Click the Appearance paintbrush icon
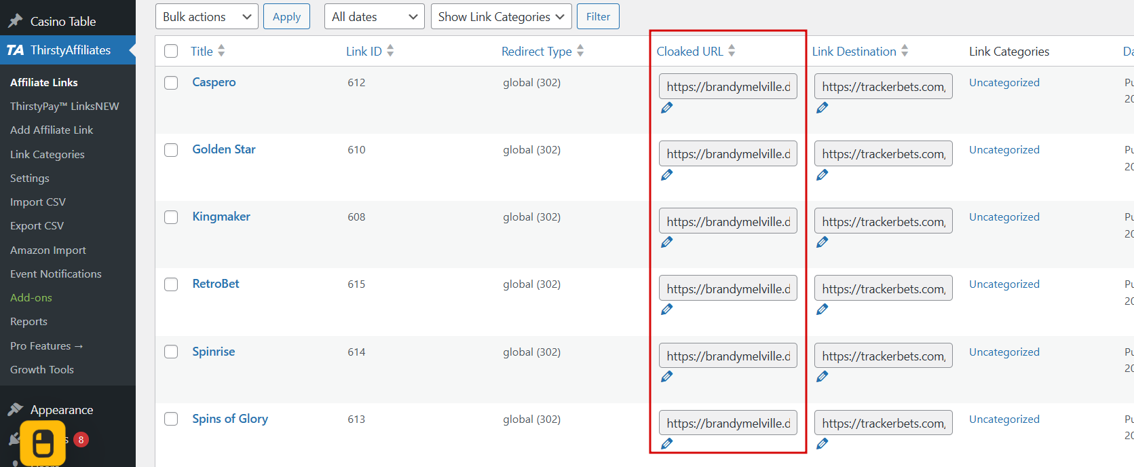The width and height of the screenshot is (1134, 467). click(x=16, y=409)
